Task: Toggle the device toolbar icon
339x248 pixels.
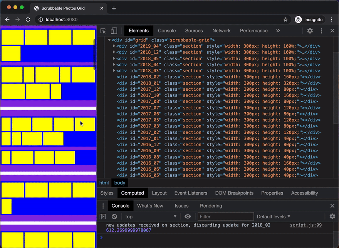Action: pos(114,31)
